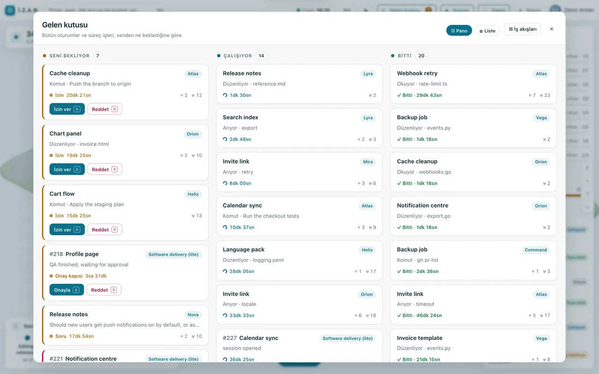The height and width of the screenshot is (374, 599).
Task: Click the Atlas tag on Cache cleanup
Action: click(193, 73)
